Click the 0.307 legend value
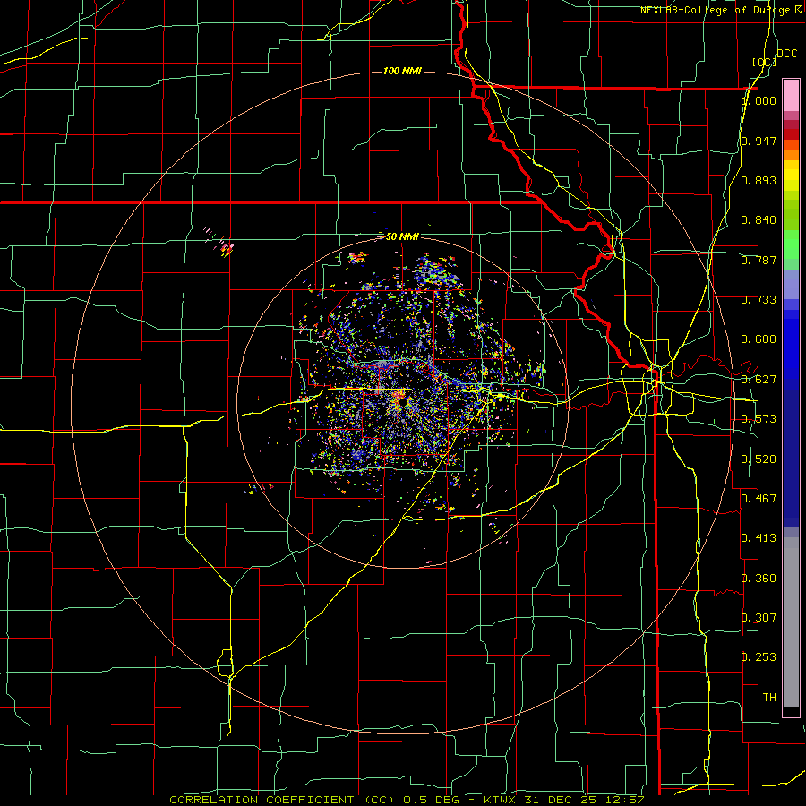Screen dimensions: 806x806 [759, 617]
